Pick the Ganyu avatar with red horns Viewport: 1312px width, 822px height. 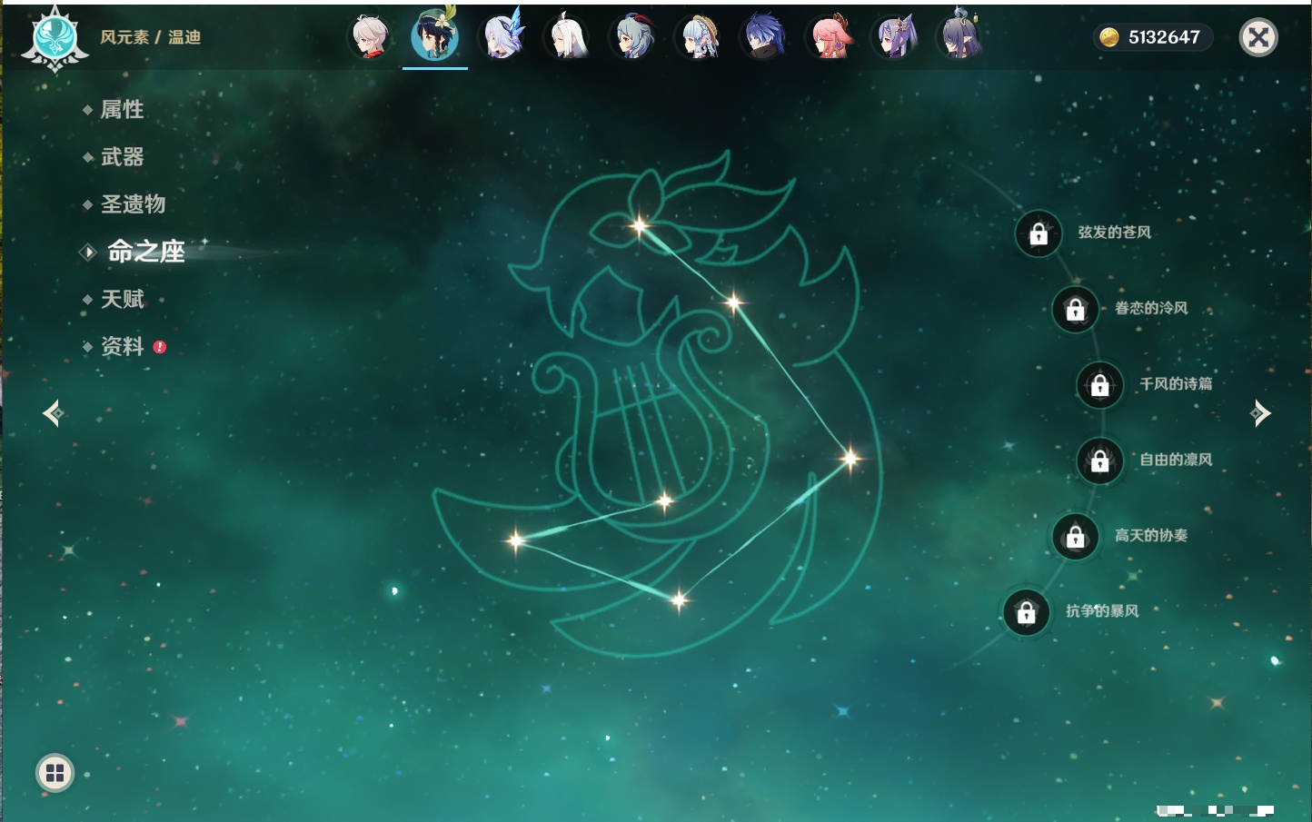coord(633,37)
